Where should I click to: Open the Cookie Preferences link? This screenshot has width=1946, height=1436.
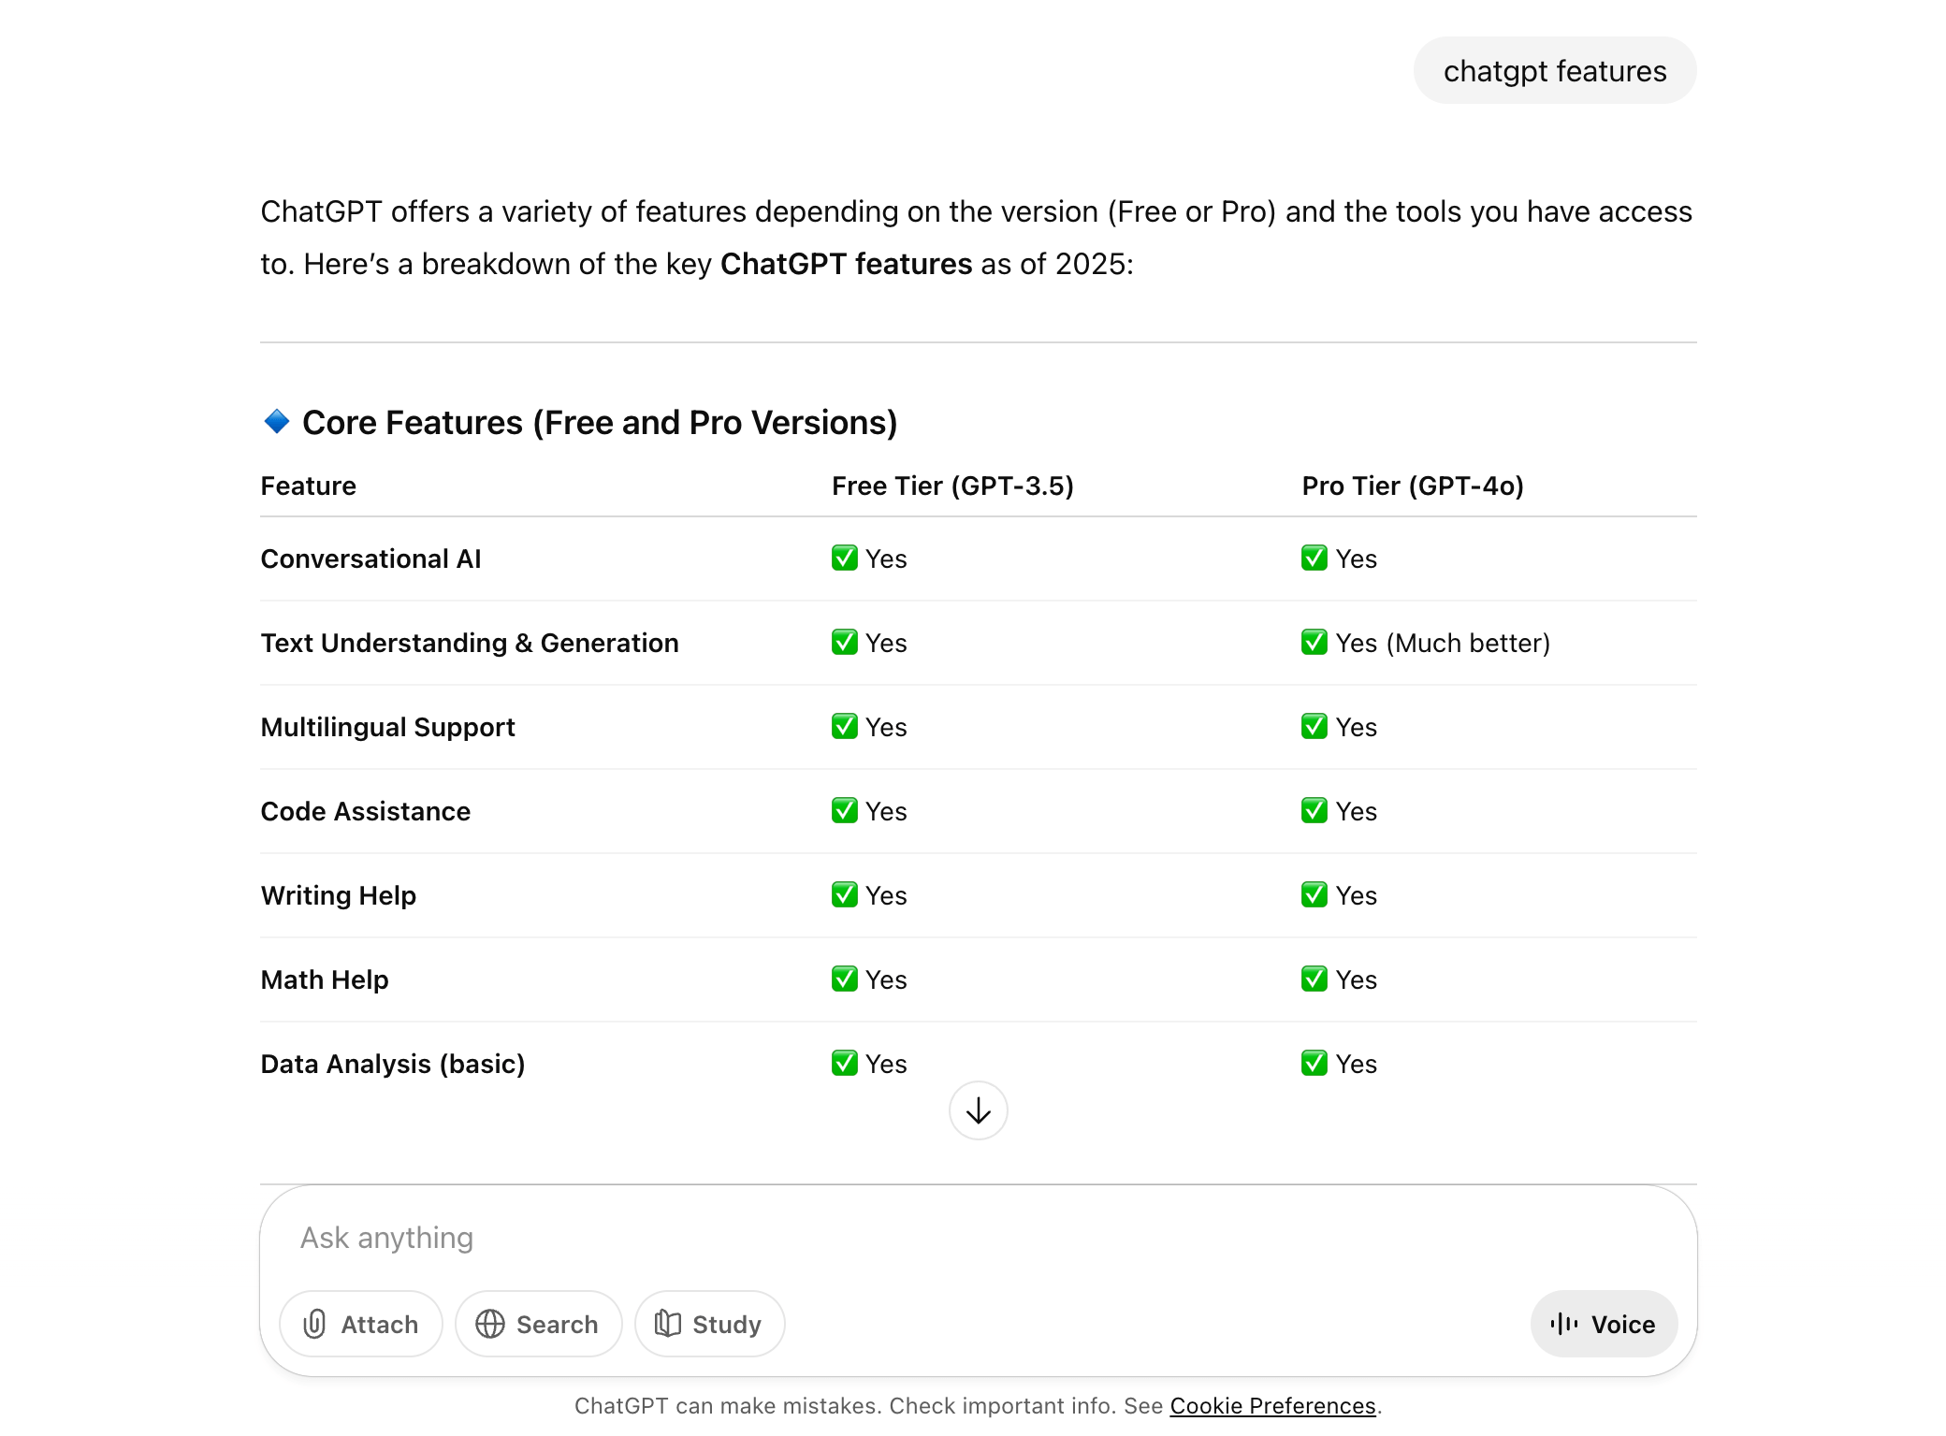point(1272,1406)
